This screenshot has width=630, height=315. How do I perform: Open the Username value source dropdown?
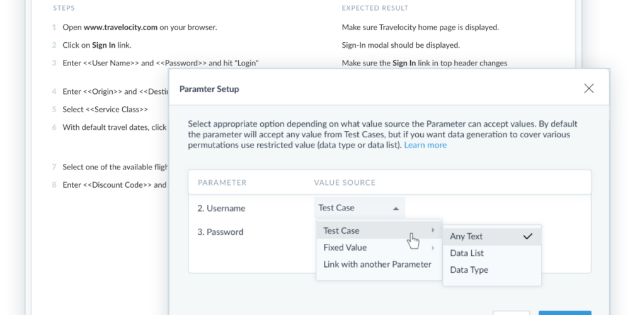(x=359, y=208)
